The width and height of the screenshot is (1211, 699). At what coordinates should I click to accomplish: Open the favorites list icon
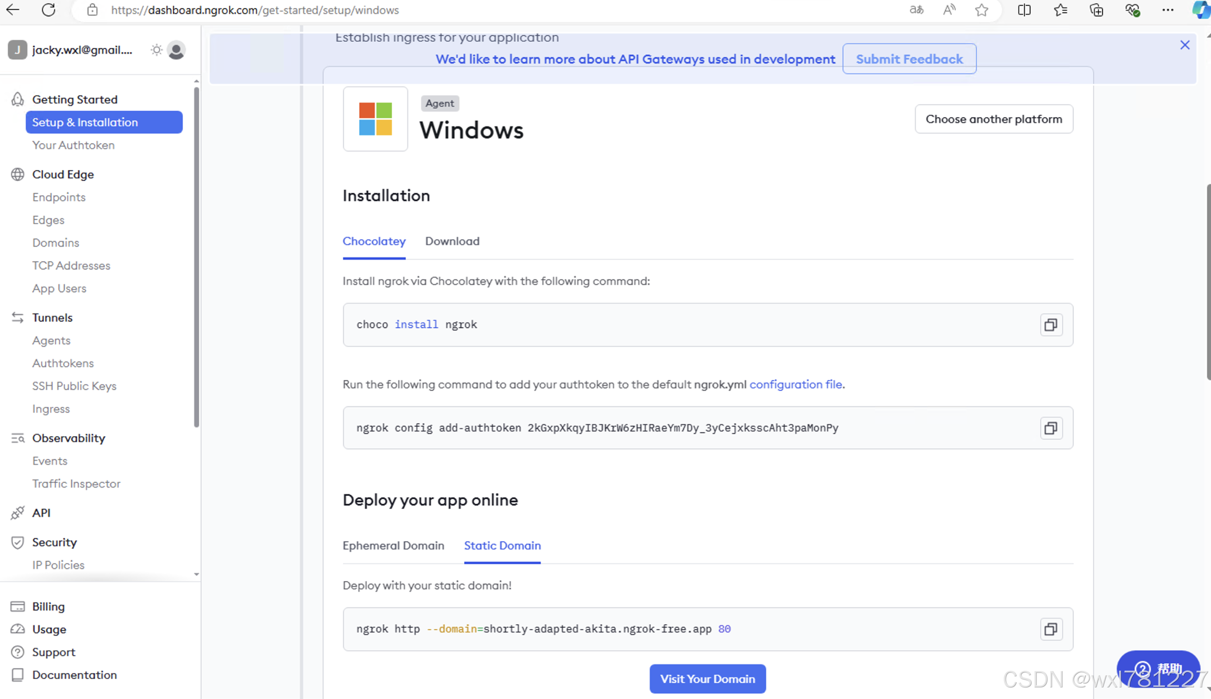click(1060, 10)
